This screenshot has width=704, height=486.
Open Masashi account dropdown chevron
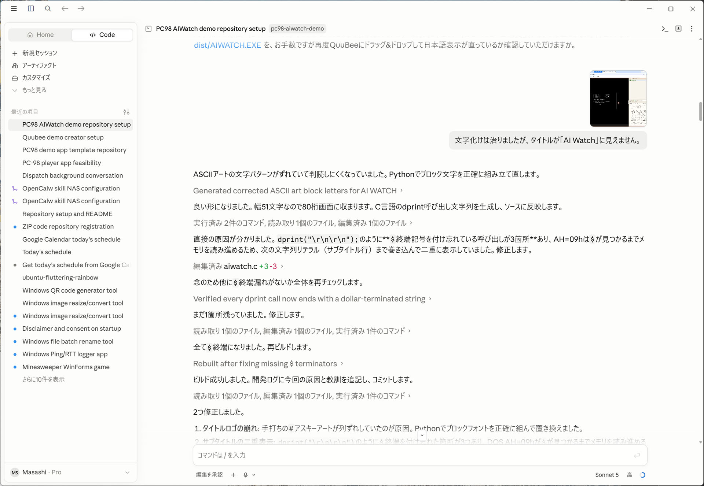[127, 472]
